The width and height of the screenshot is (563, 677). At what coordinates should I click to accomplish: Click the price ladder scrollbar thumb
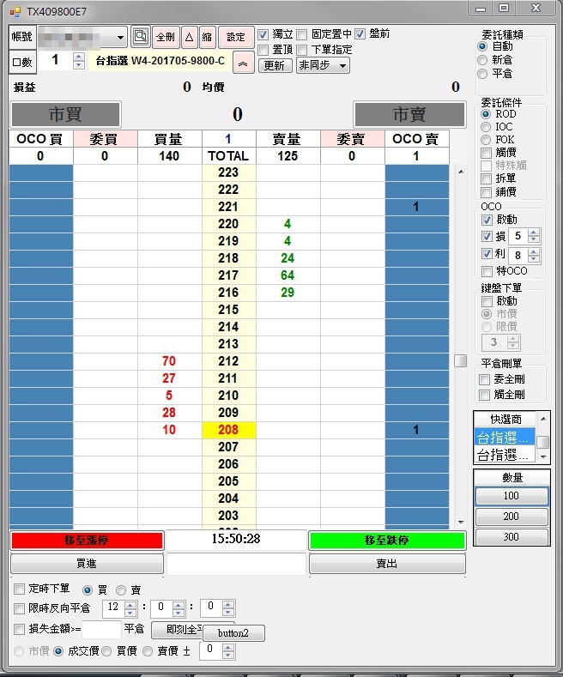click(x=461, y=361)
